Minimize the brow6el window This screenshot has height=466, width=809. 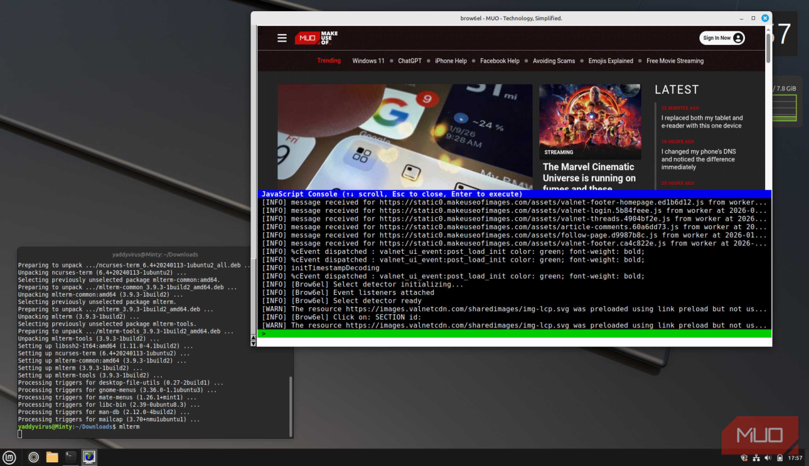(742, 19)
